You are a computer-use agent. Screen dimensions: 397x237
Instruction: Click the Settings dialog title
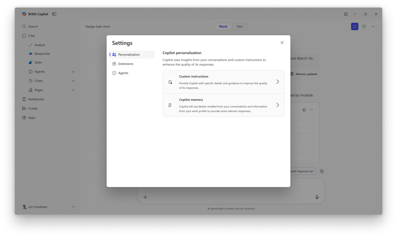coord(122,43)
